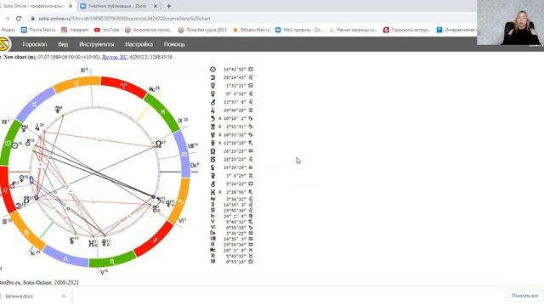Click the red Aries zodiac segment
The image size is (544, 306).
(x=123, y=86)
